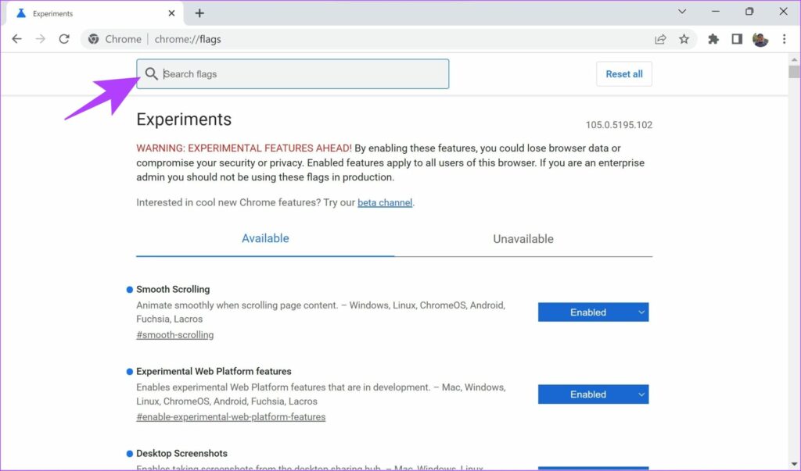The image size is (801, 471).
Task: Open a new tab with the plus button
Action: (199, 12)
